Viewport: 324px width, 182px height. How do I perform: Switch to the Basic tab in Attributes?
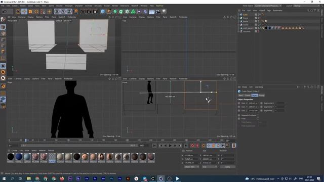[241, 96]
